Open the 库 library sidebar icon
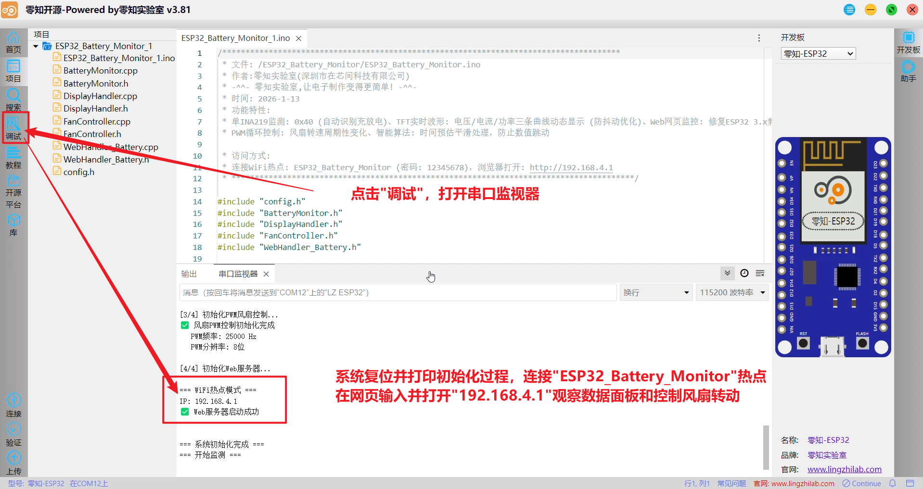 pyautogui.click(x=13, y=225)
